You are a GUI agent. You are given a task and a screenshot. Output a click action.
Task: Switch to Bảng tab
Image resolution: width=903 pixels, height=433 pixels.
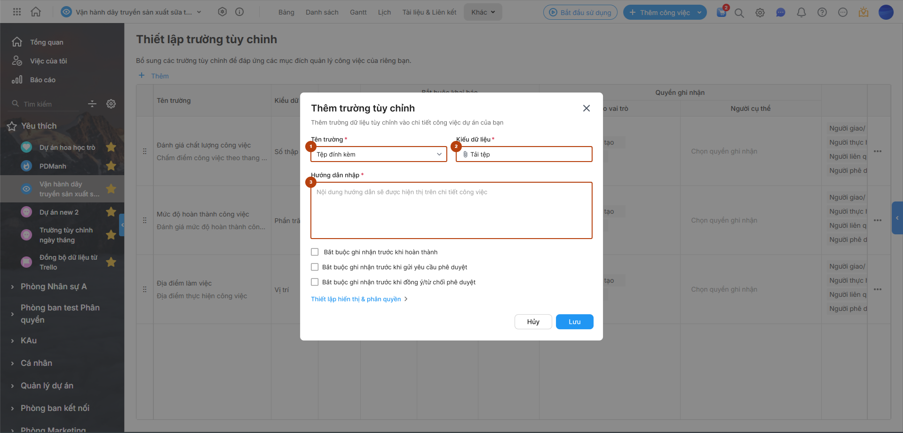[x=286, y=12]
